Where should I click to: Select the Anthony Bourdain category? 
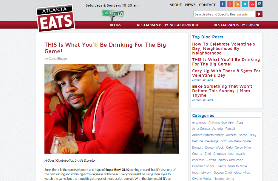pos(221,122)
